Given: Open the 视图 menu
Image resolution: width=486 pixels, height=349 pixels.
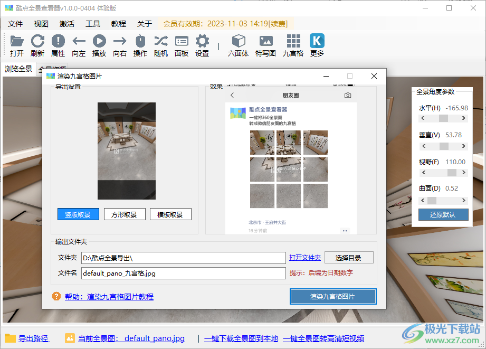Looking at the screenshot, I should 41,24.
